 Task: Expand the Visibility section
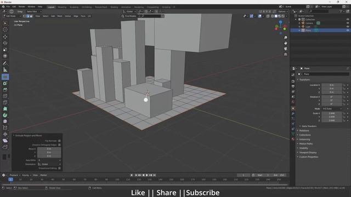pyautogui.click(x=303, y=148)
